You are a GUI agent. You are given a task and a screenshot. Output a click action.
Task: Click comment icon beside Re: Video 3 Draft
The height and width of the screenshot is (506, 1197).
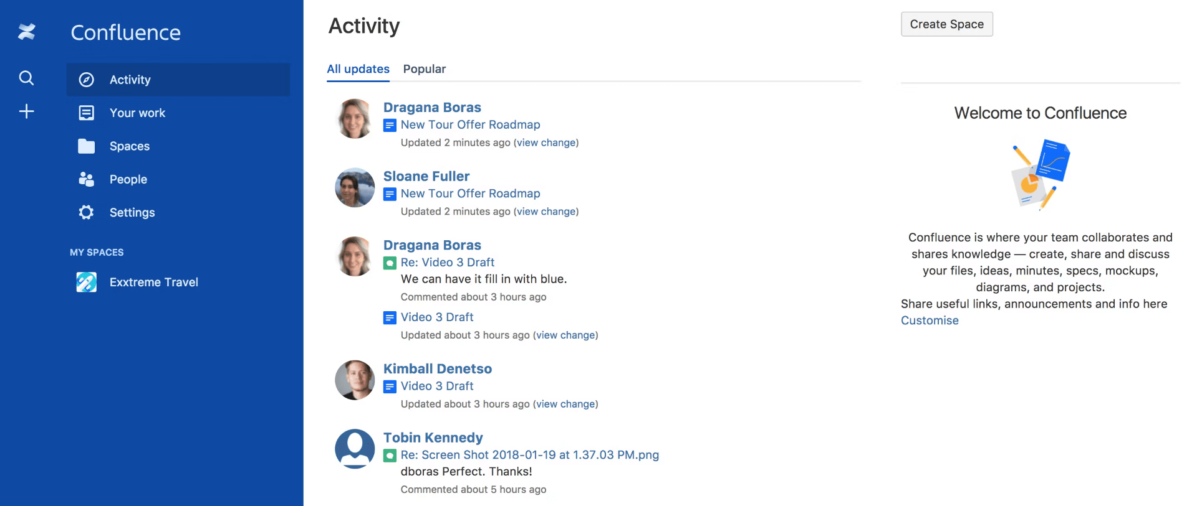coord(390,263)
